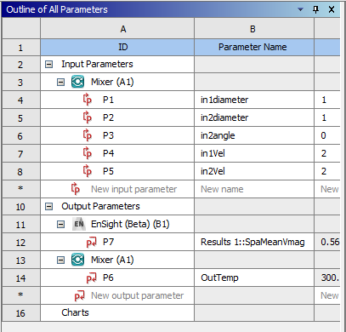Collapse Mixer (A1) node in row 3
346x332 pixels.
tap(60, 83)
